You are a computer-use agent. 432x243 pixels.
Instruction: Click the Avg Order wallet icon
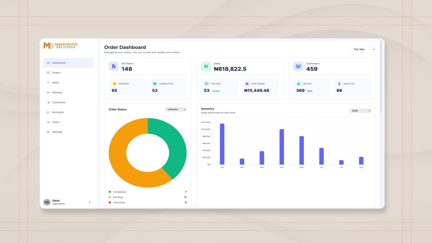(x=247, y=84)
